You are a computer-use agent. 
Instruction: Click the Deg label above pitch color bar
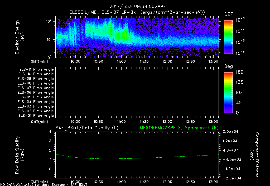click(229, 66)
